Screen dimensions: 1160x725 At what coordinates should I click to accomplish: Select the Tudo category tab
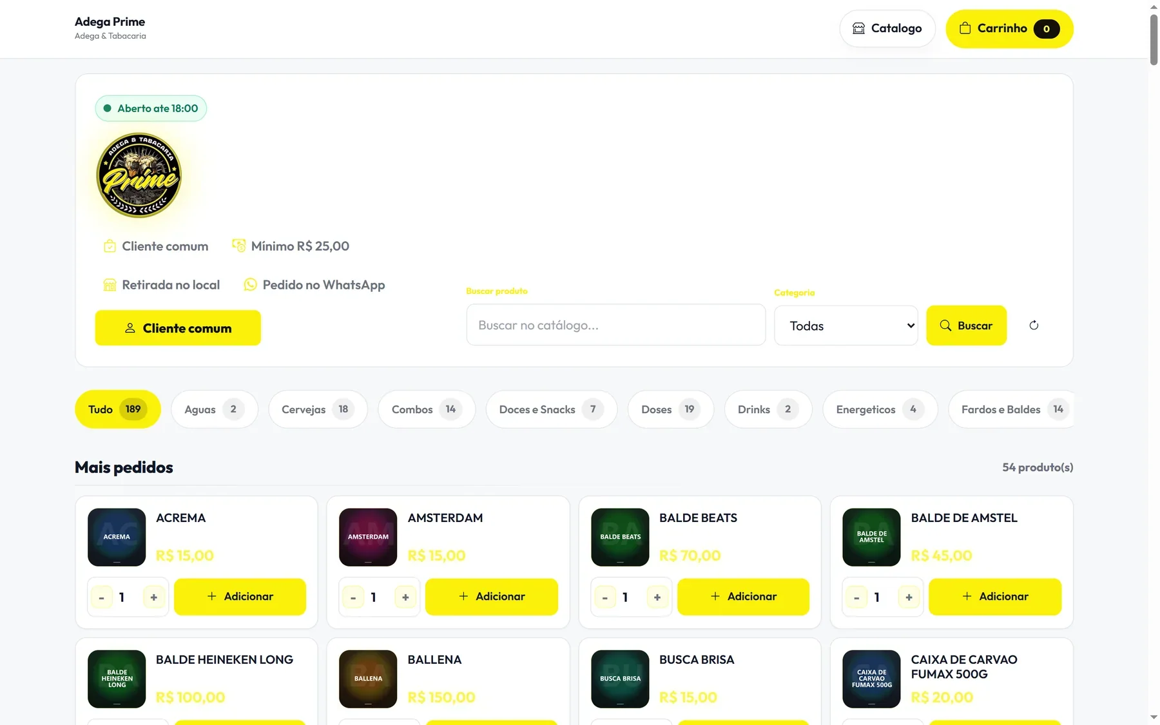tap(117, 409)
